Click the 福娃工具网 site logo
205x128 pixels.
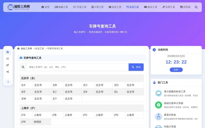pyautogui.click(x=18, y=7)
